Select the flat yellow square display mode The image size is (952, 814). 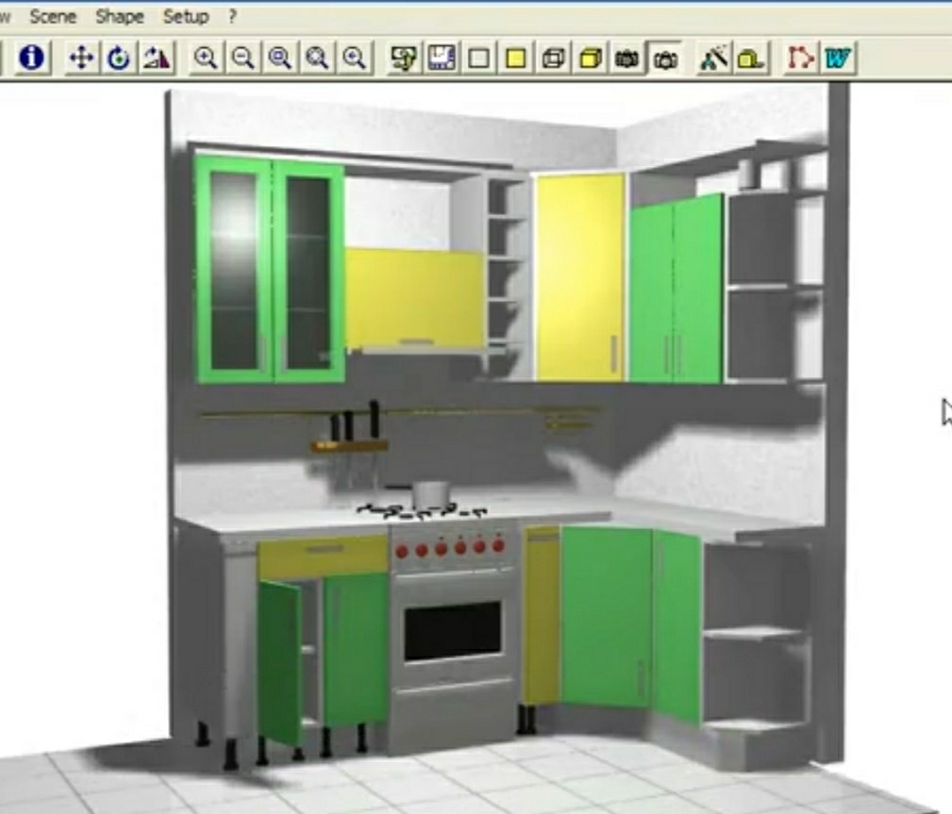(x=515, y=58)
